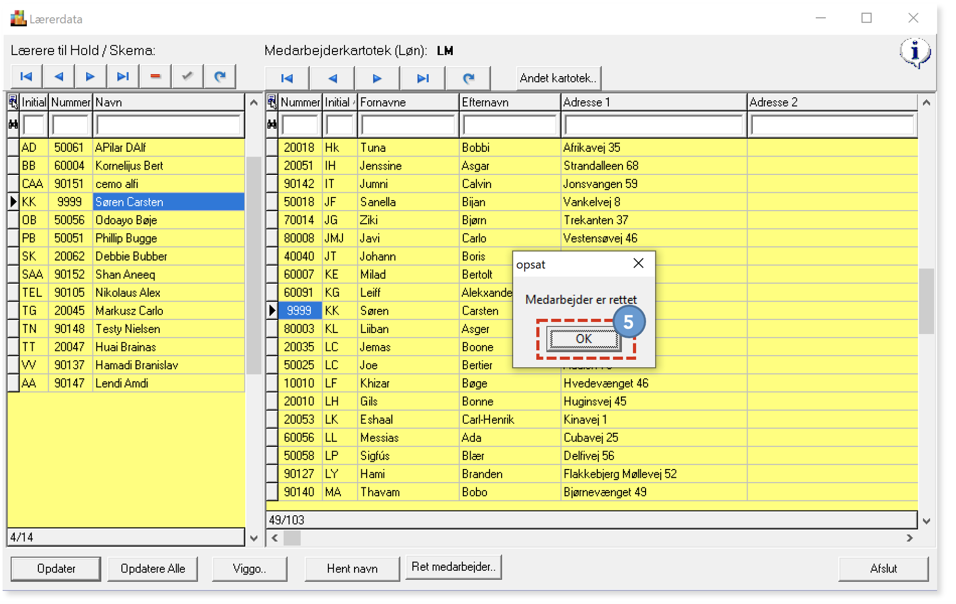The width and height of the screenshot is (956, 604).
Task: Jump to last record in Lærere navigator
Action: [123, 77]
